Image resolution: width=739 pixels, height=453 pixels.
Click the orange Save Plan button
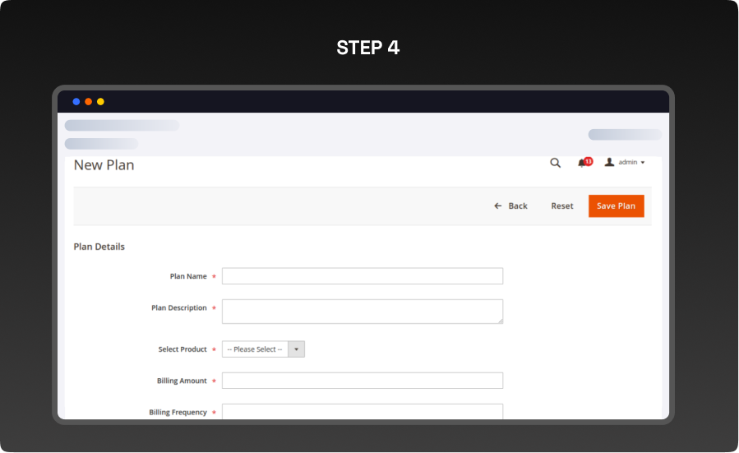(x=616, y=206)
